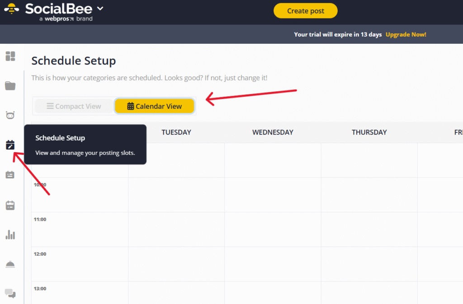Click the concierge bell icon in the sidebar
Image resolution: width=463 pixels, height=304 pixels.
coord(10,265)
